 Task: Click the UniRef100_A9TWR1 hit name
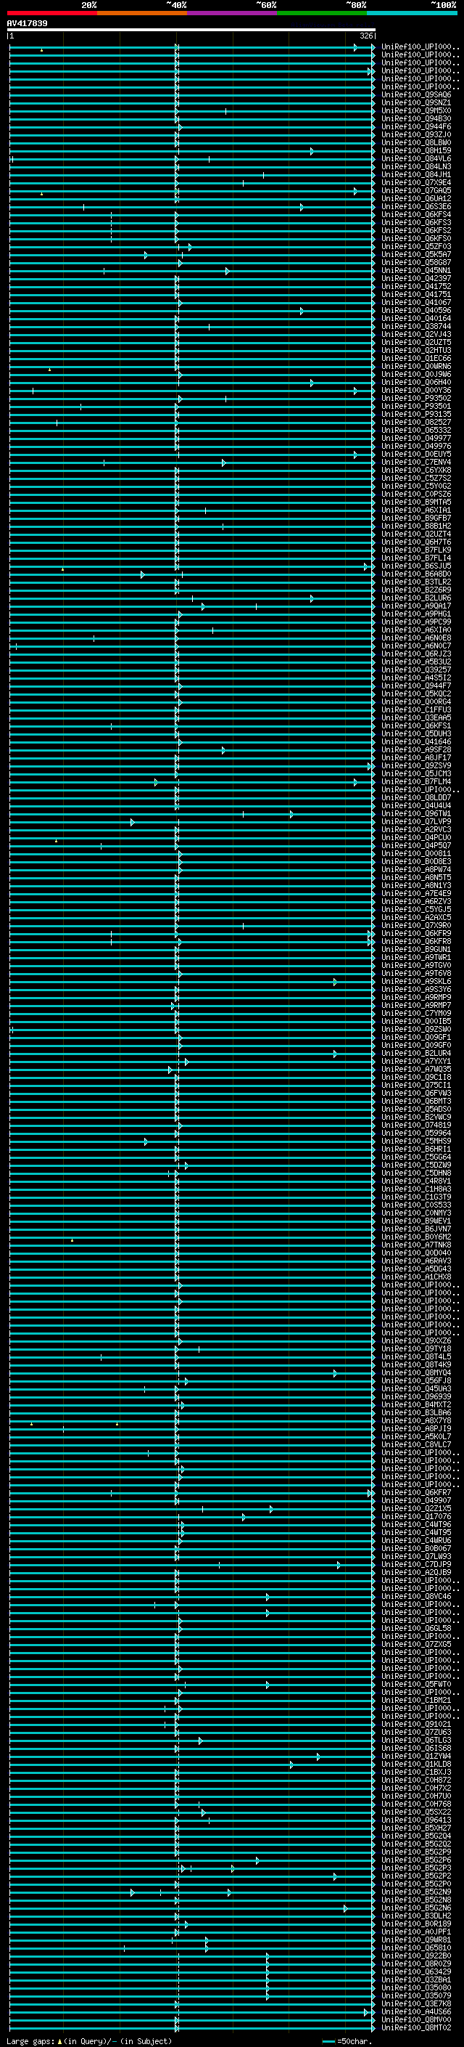pyautogui.click(x=415, y=958)
